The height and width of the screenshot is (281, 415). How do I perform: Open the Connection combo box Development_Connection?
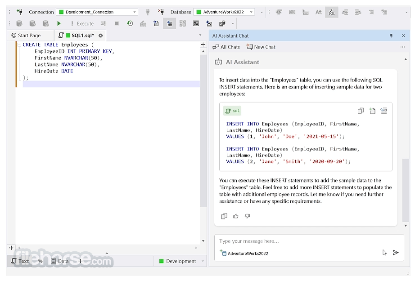coord(97,12)
